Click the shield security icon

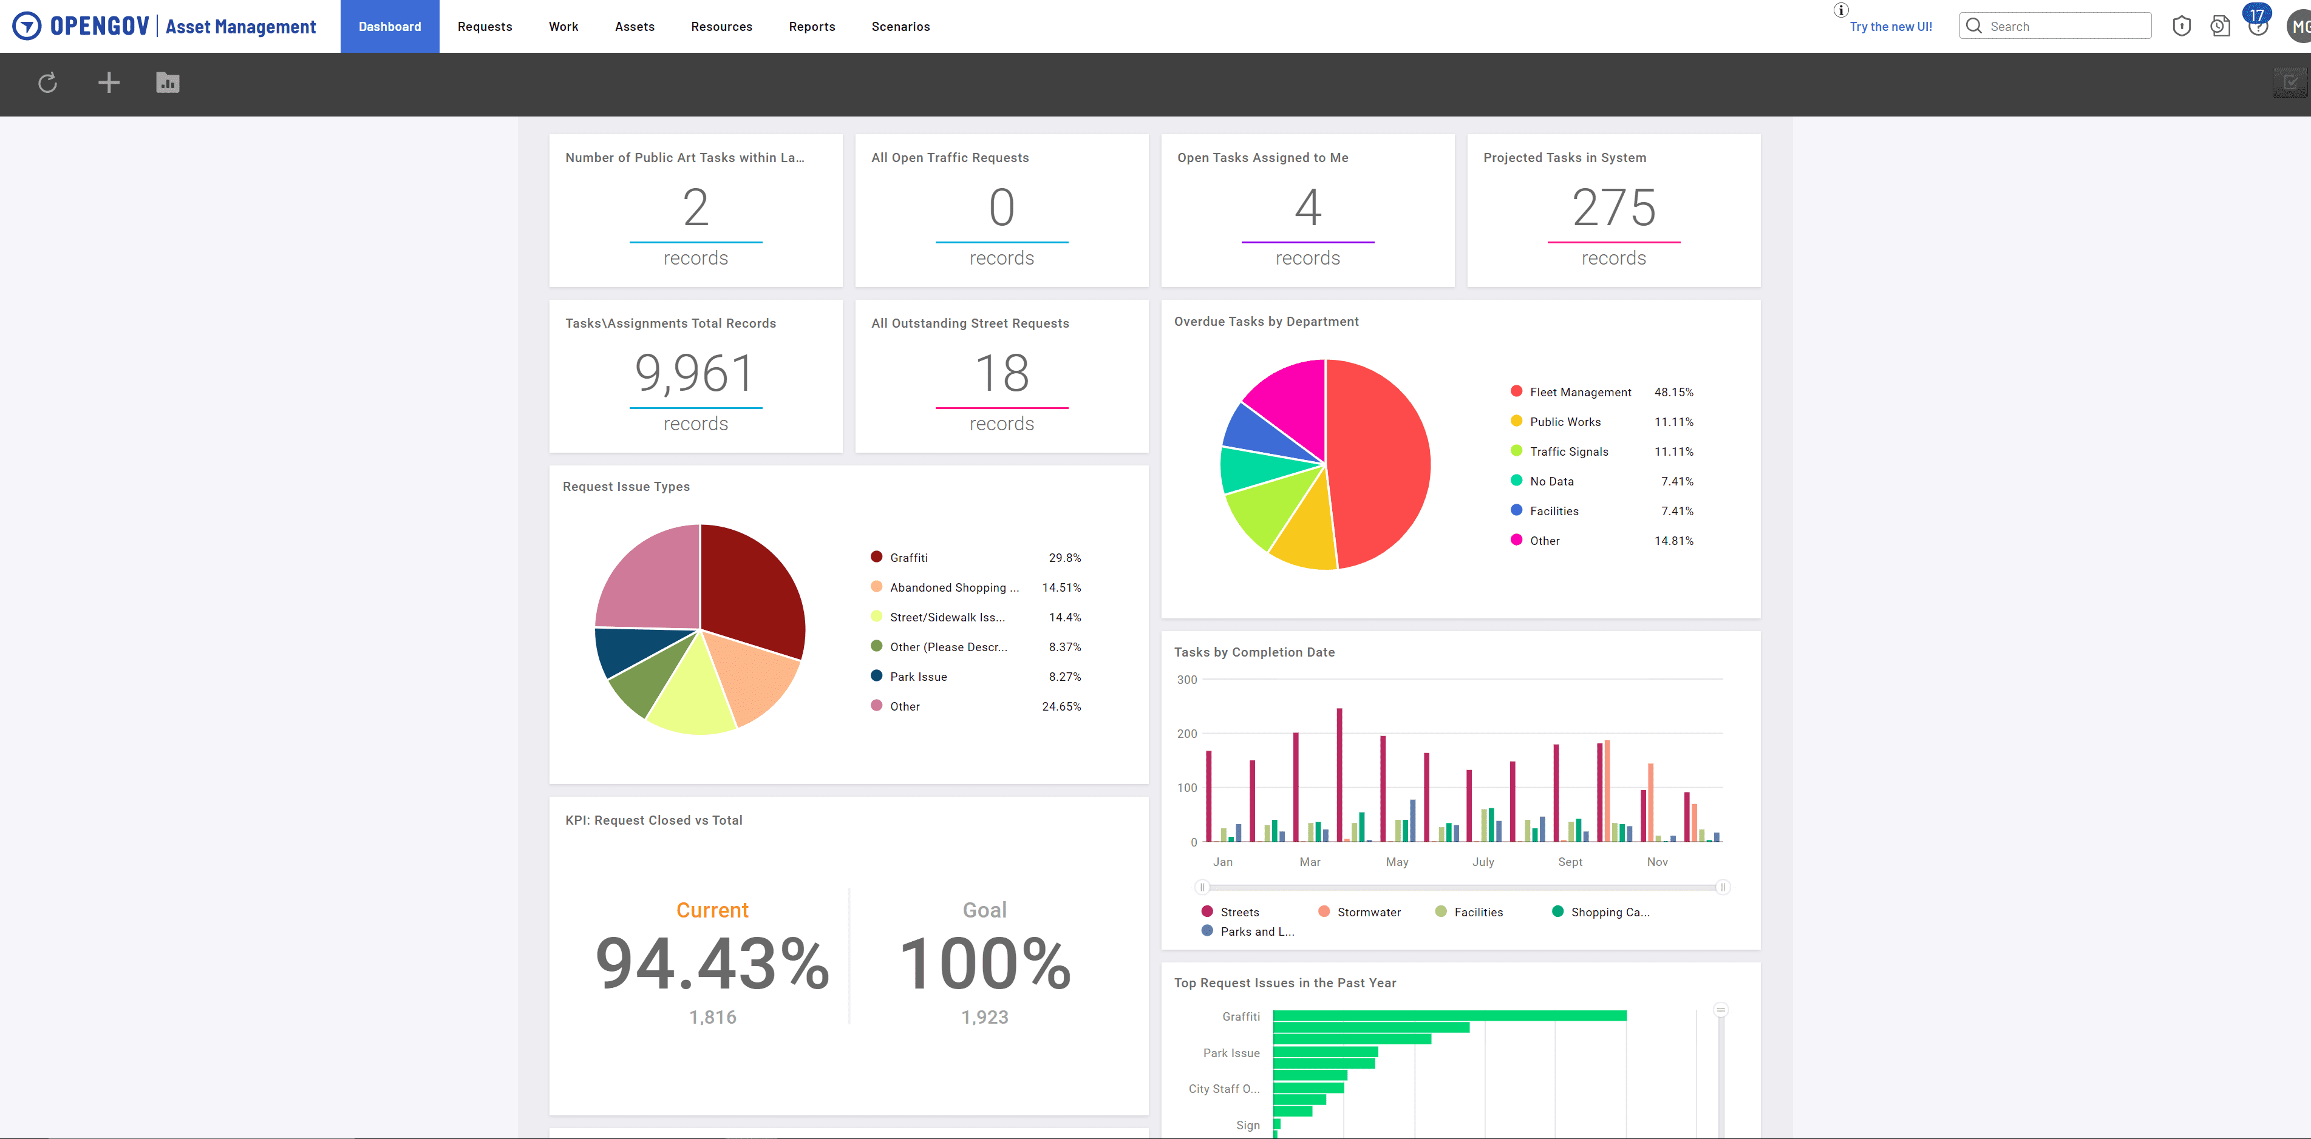tap(2182, 26)
